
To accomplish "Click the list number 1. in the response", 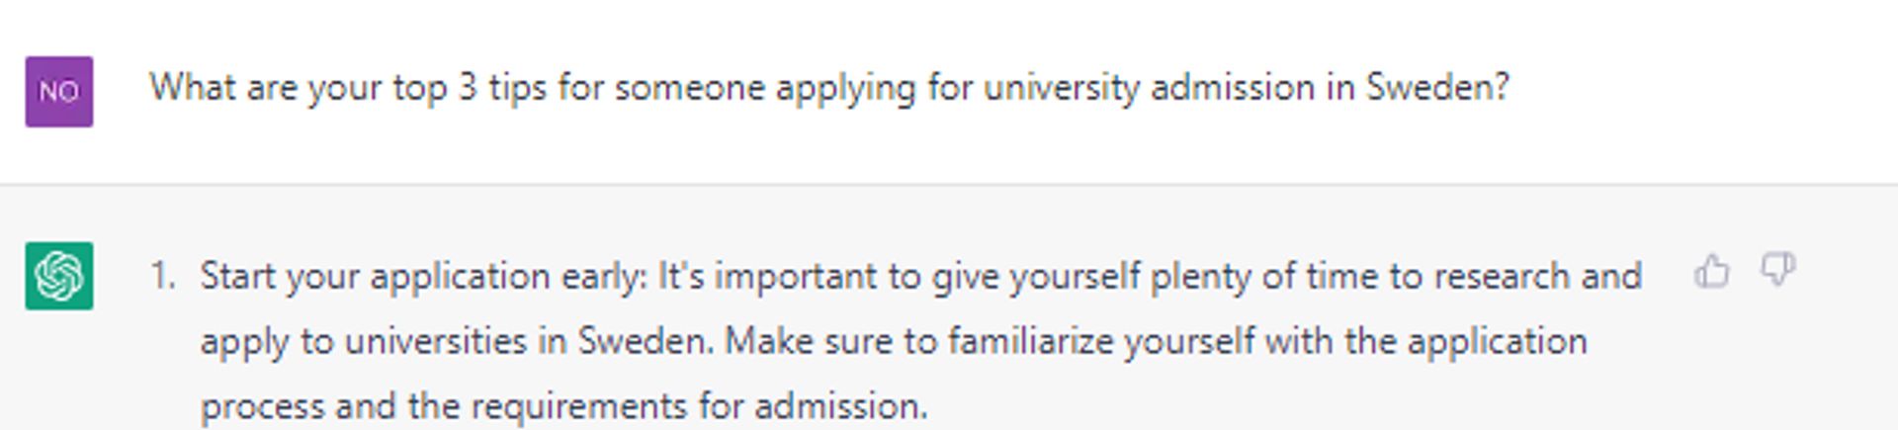I will coord(163,276).
